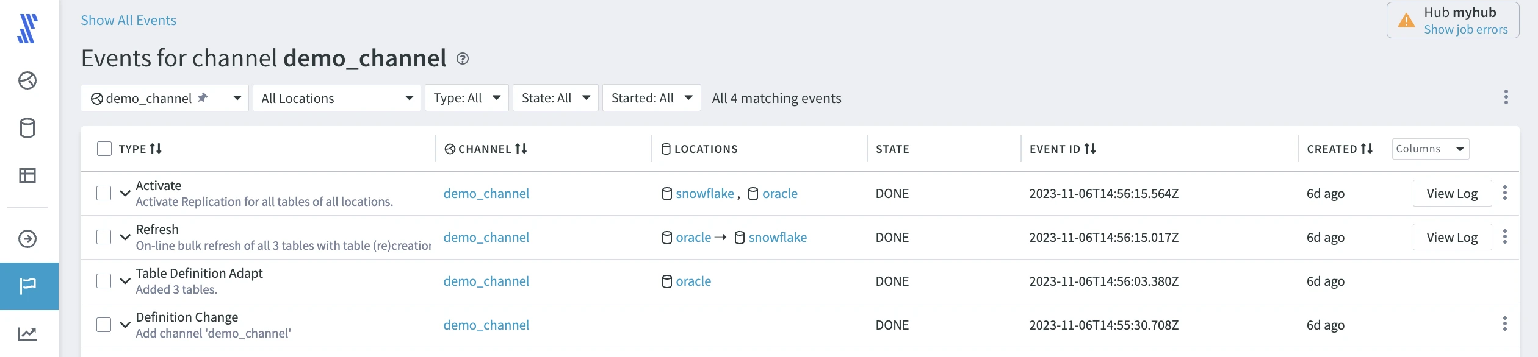Tick the checkbox for the Activate event
Viewport: 1538px width, 357px height.
104,193
